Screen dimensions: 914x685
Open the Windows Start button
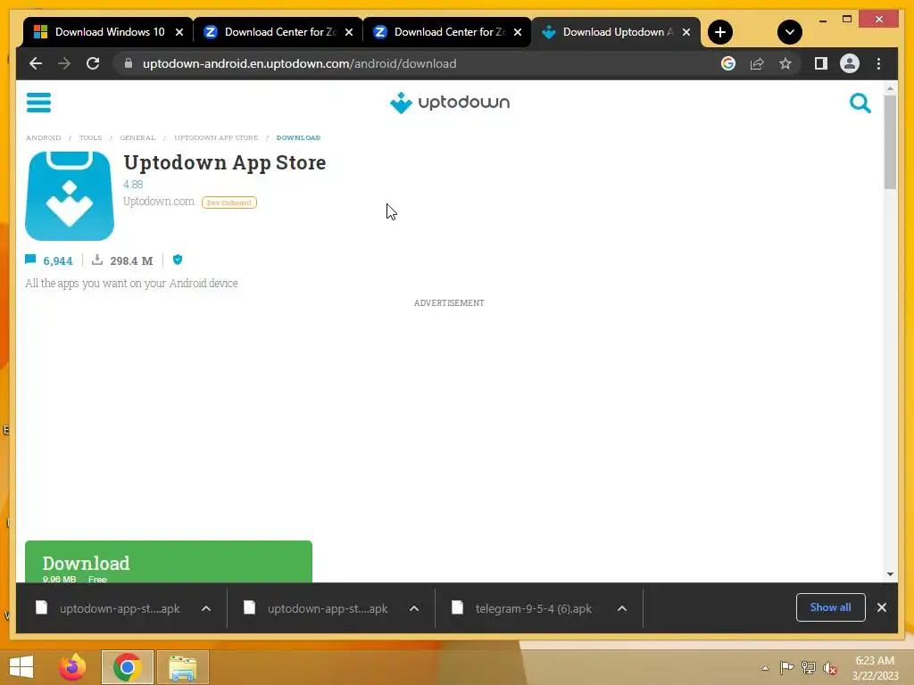pos(21,667)
